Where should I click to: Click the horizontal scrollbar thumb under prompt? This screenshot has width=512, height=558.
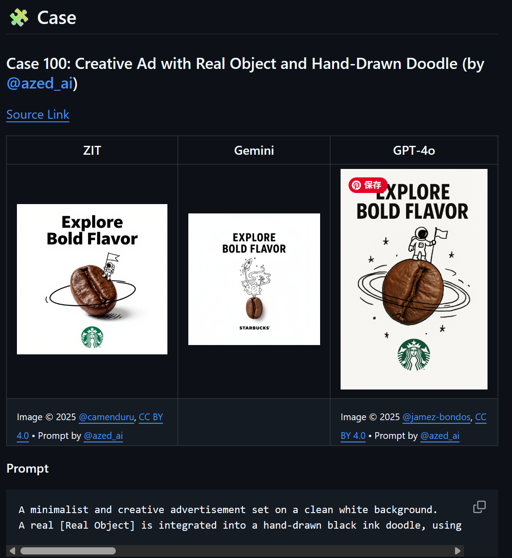click(x=68, y=551)
